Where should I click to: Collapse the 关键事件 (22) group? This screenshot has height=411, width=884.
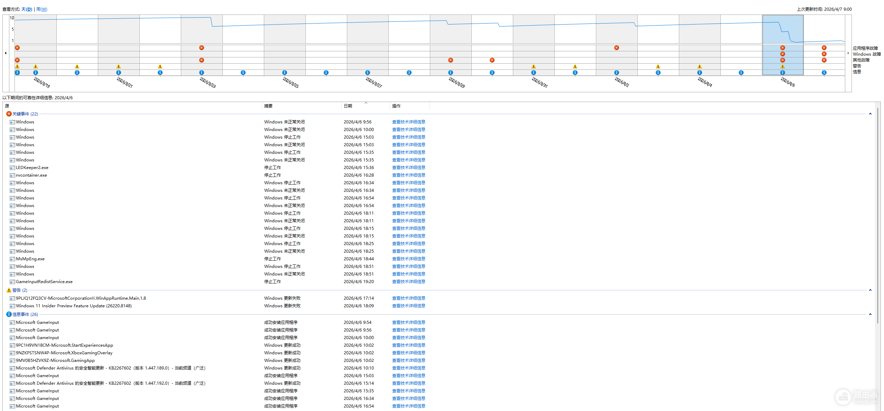pos(870,114)
